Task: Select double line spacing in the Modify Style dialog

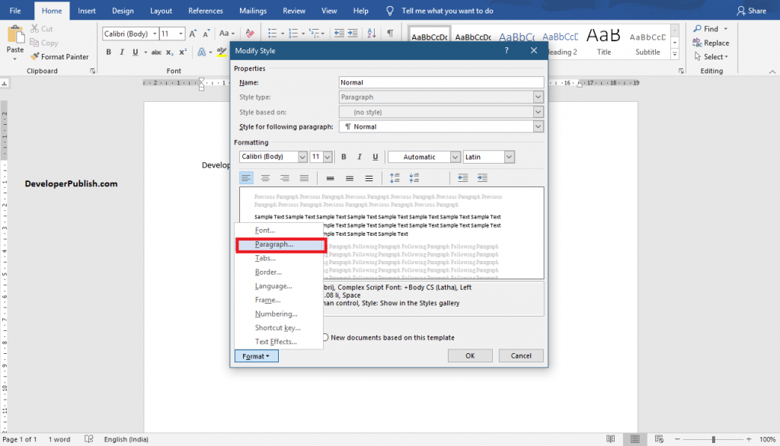Action: 369,177
